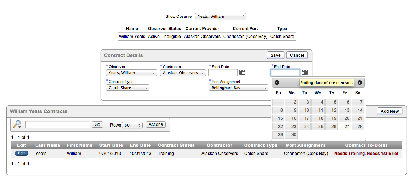Sort by Contract Status column header
Viewport: 415px width, 184px height.
tap(176, 145)
